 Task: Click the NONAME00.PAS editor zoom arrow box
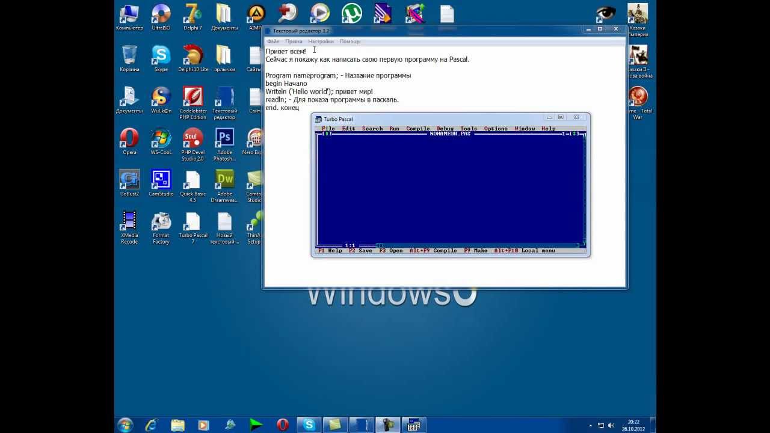pos(575,134)
